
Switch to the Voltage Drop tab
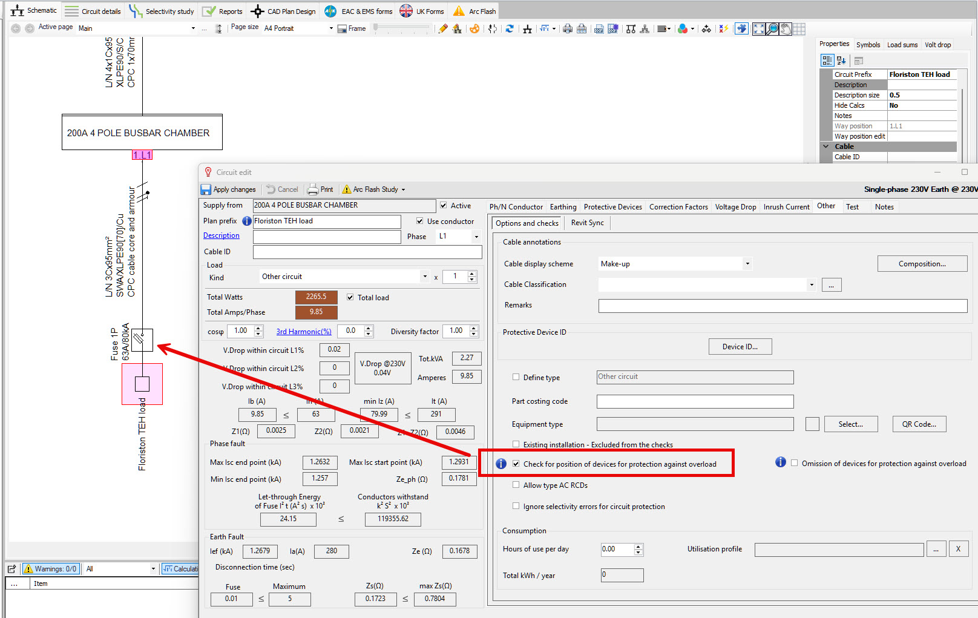pos(735,207)
